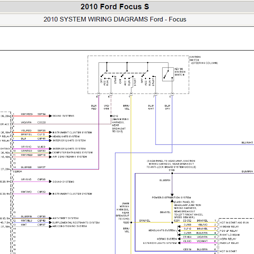This screenshot has height=254, width=254.
Task: Click the S220 splice label
Action: (126, 222)
